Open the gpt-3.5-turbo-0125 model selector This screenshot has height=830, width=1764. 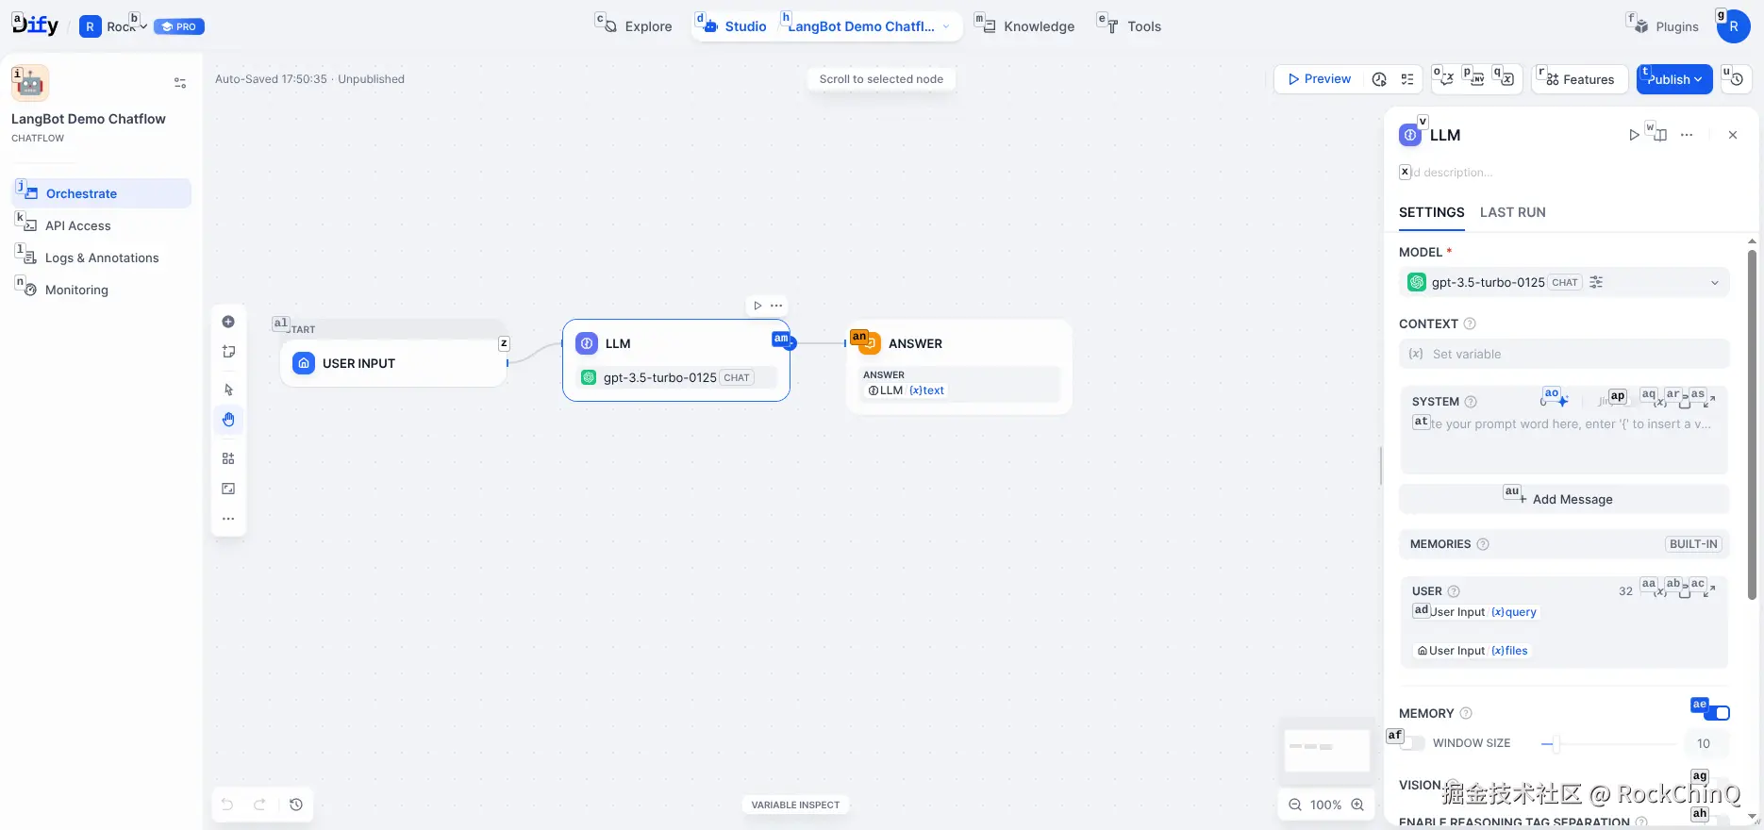pyautogui.click(x=1564, y=282)
